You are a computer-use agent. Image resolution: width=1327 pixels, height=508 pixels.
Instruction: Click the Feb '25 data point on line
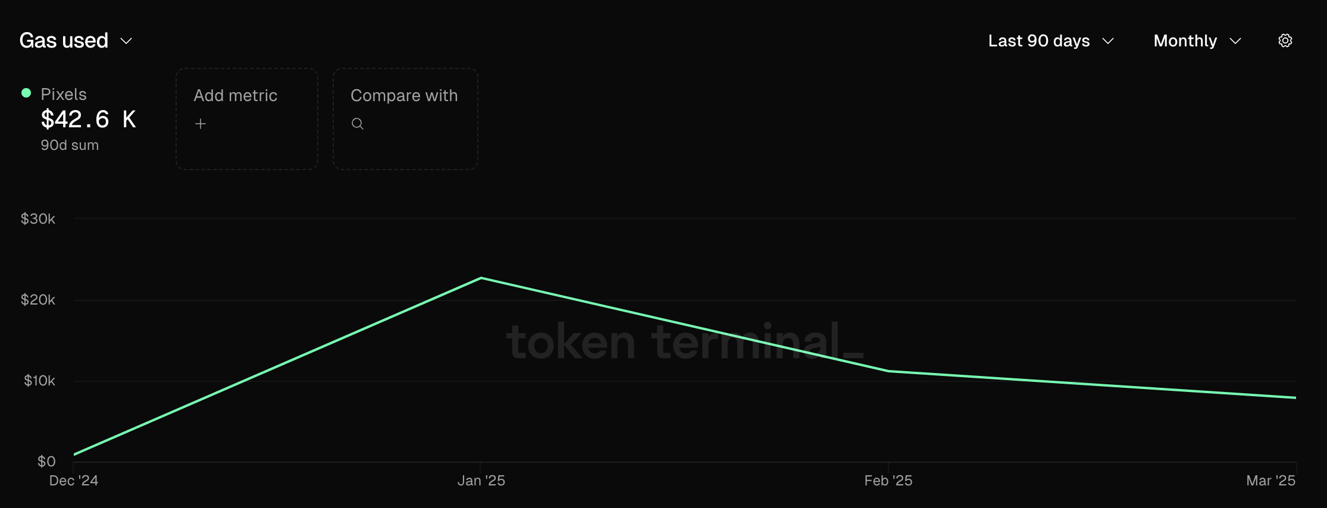tap(888, 371)
